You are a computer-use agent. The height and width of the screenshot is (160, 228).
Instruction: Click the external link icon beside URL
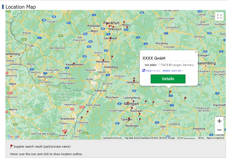pyautogui.click(x=144, y=71)
